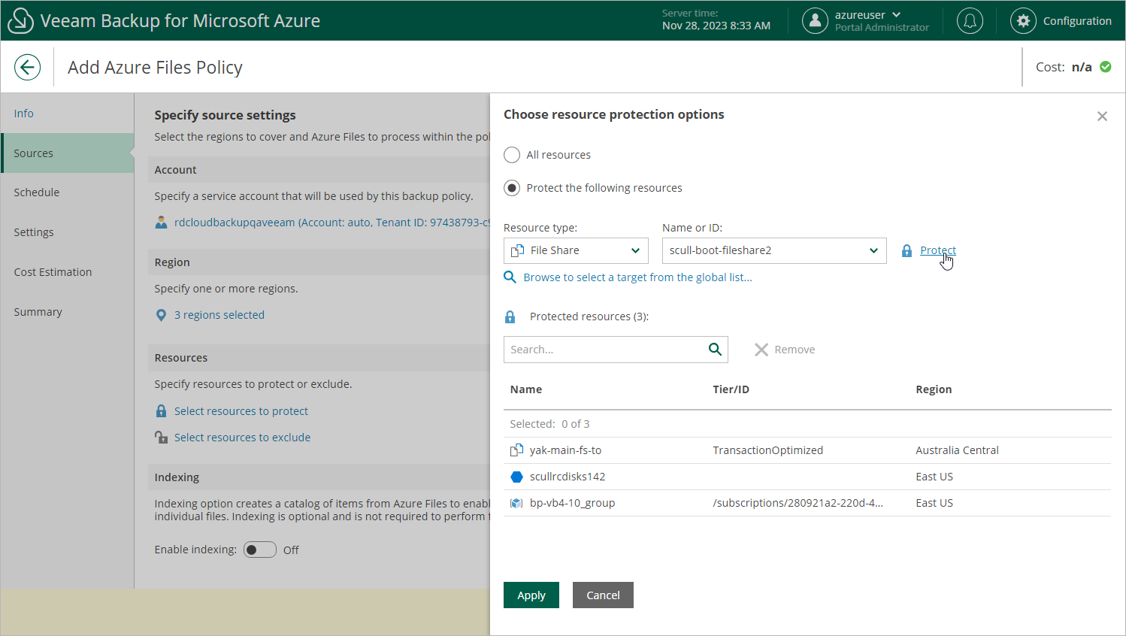
Task: Click the TransactionOptimized tier cell
Action: [x=768, y=450]
